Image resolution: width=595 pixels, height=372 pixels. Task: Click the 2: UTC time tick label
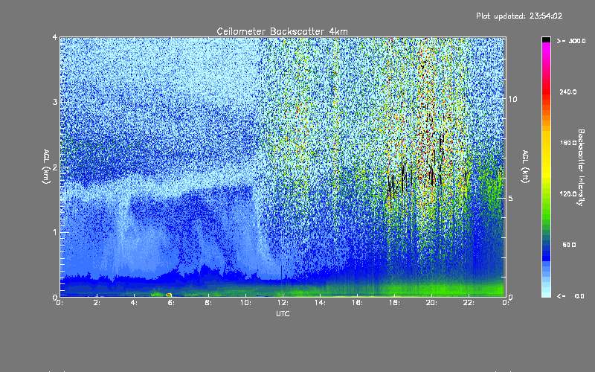coord(97,303)
